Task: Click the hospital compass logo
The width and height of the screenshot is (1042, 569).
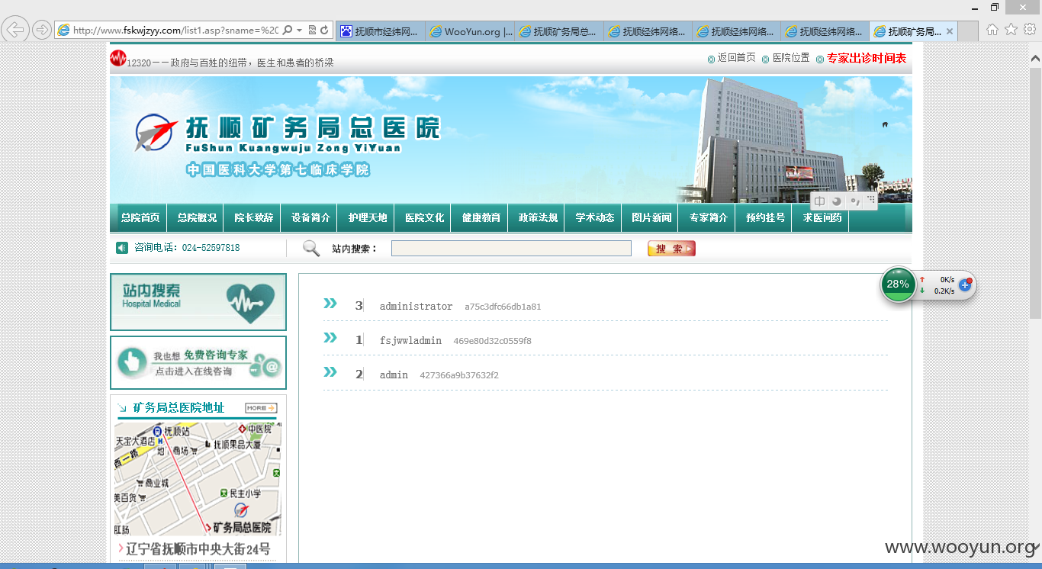Action: 156,132
